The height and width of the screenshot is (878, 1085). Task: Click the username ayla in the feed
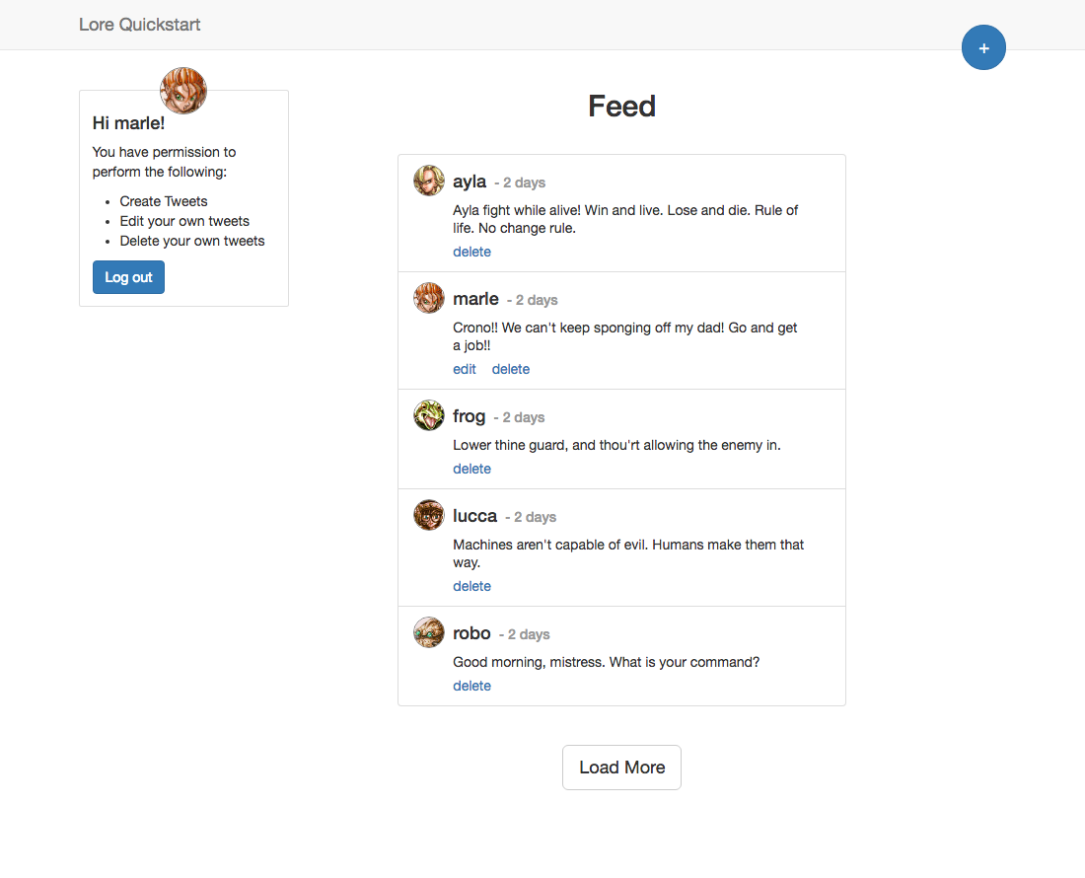470,182
